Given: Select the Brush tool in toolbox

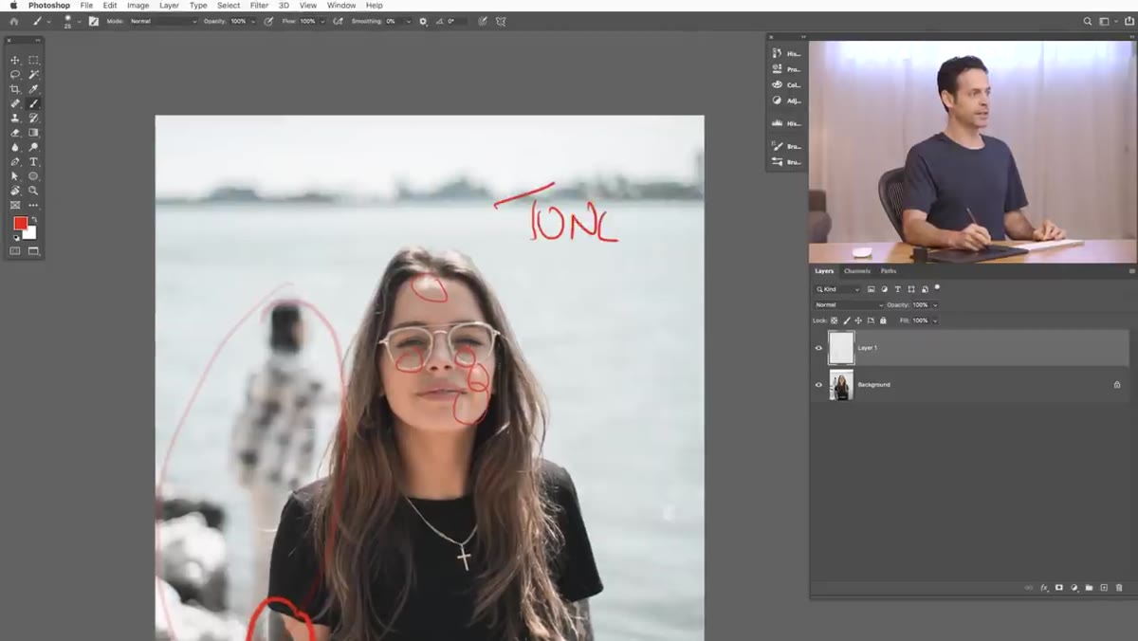Looking at the screenshot, I should [x=33, y=103].
